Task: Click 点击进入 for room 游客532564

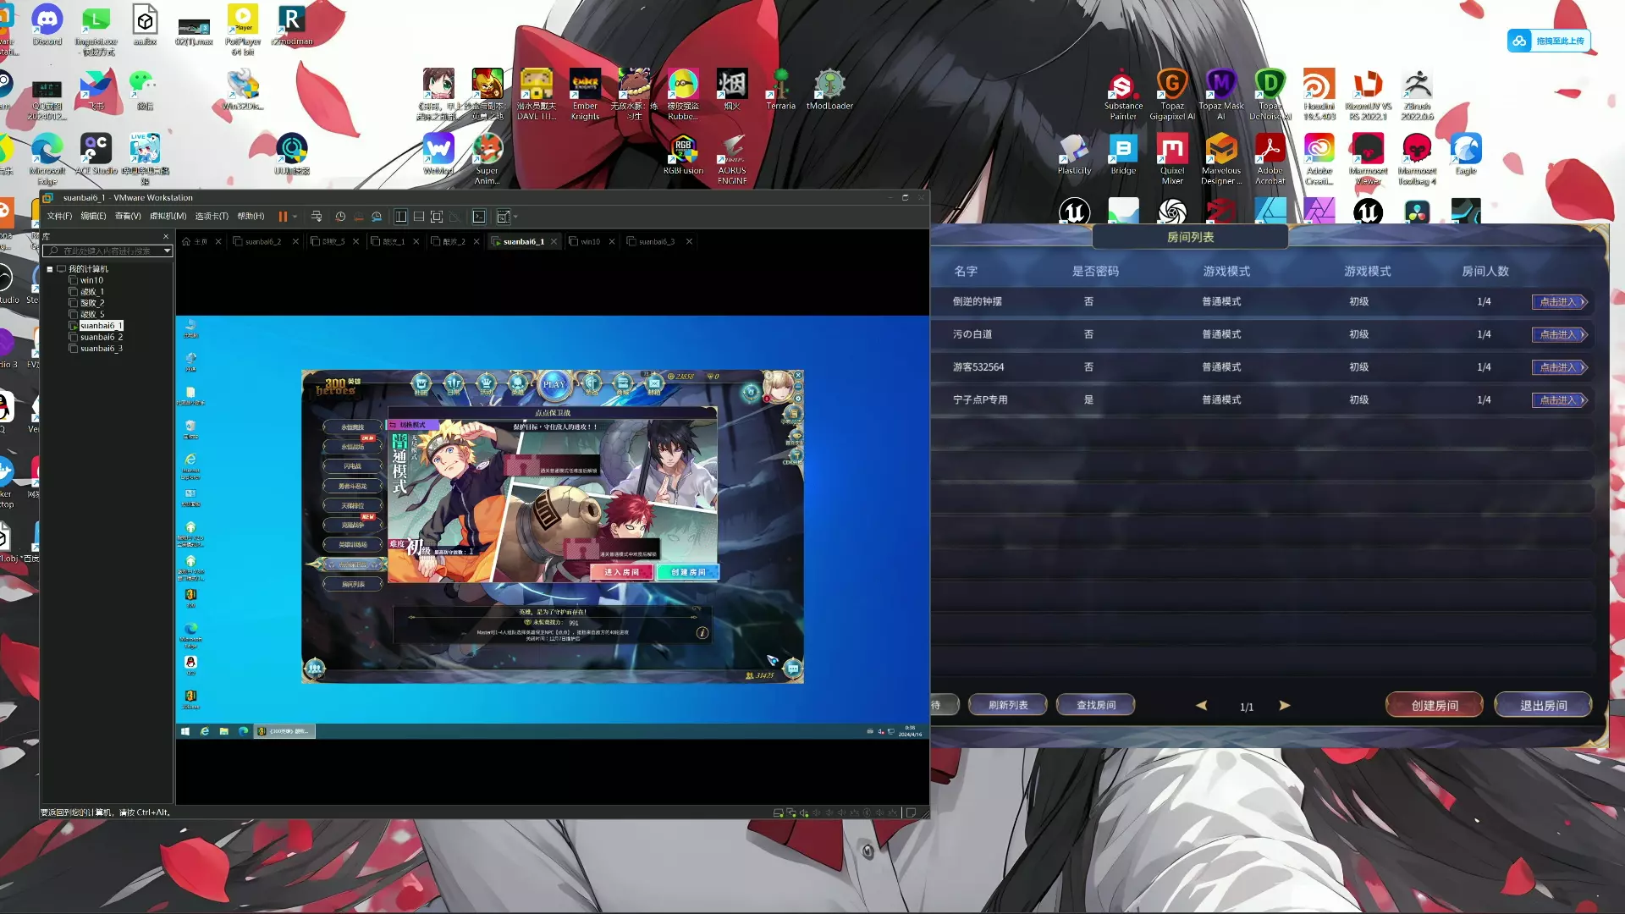Action: pos(1559,367)
